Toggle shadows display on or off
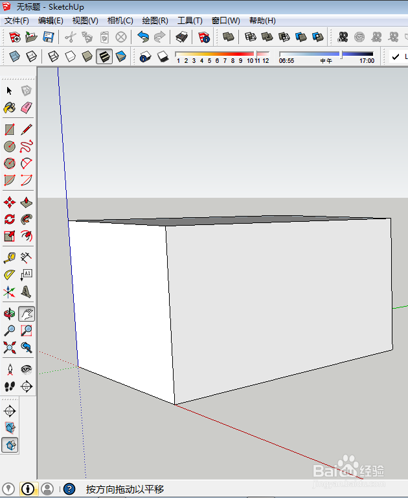The height and width of the screenshot is (498, 408). (163, 56)
